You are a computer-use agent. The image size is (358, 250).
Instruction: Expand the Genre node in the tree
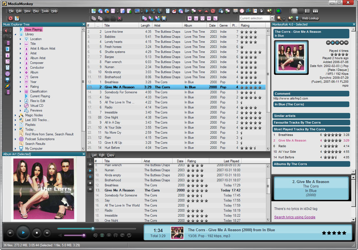click(20, 77)
